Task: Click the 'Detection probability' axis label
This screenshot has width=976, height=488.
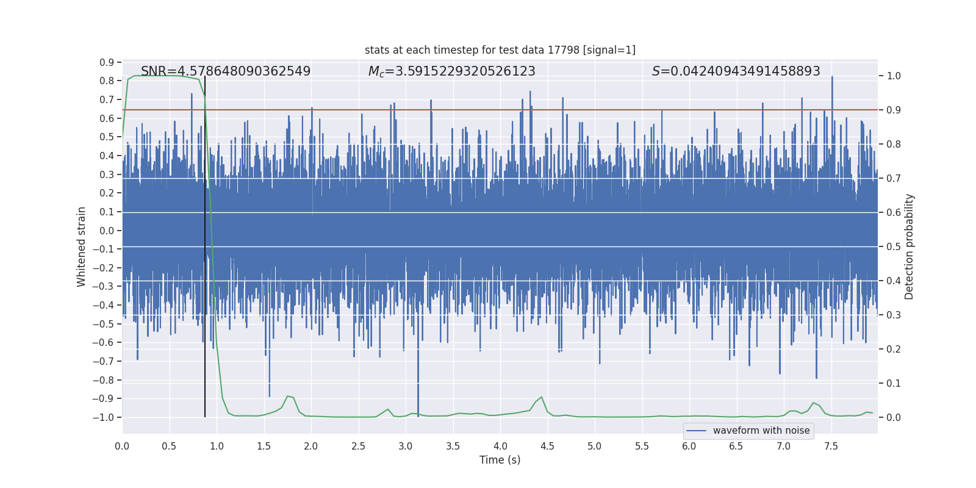Action: 910,246
